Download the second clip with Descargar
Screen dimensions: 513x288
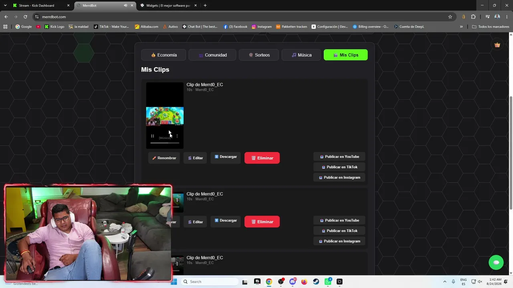pyautogui.click(x=226, y=220)
